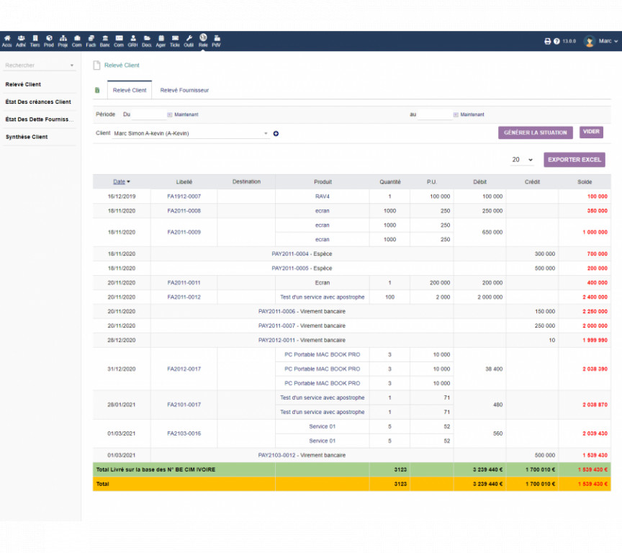Click the plus icon beside Client field

[276, 133]
